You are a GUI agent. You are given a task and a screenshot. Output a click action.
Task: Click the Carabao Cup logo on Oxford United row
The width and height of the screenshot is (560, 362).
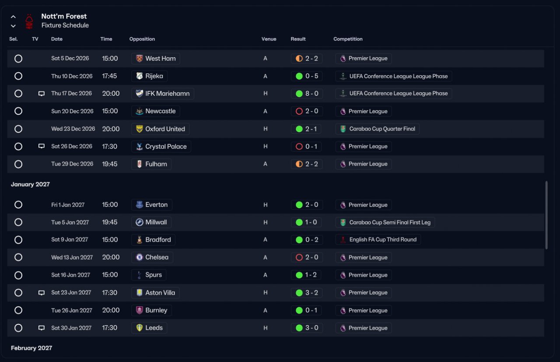343,129
